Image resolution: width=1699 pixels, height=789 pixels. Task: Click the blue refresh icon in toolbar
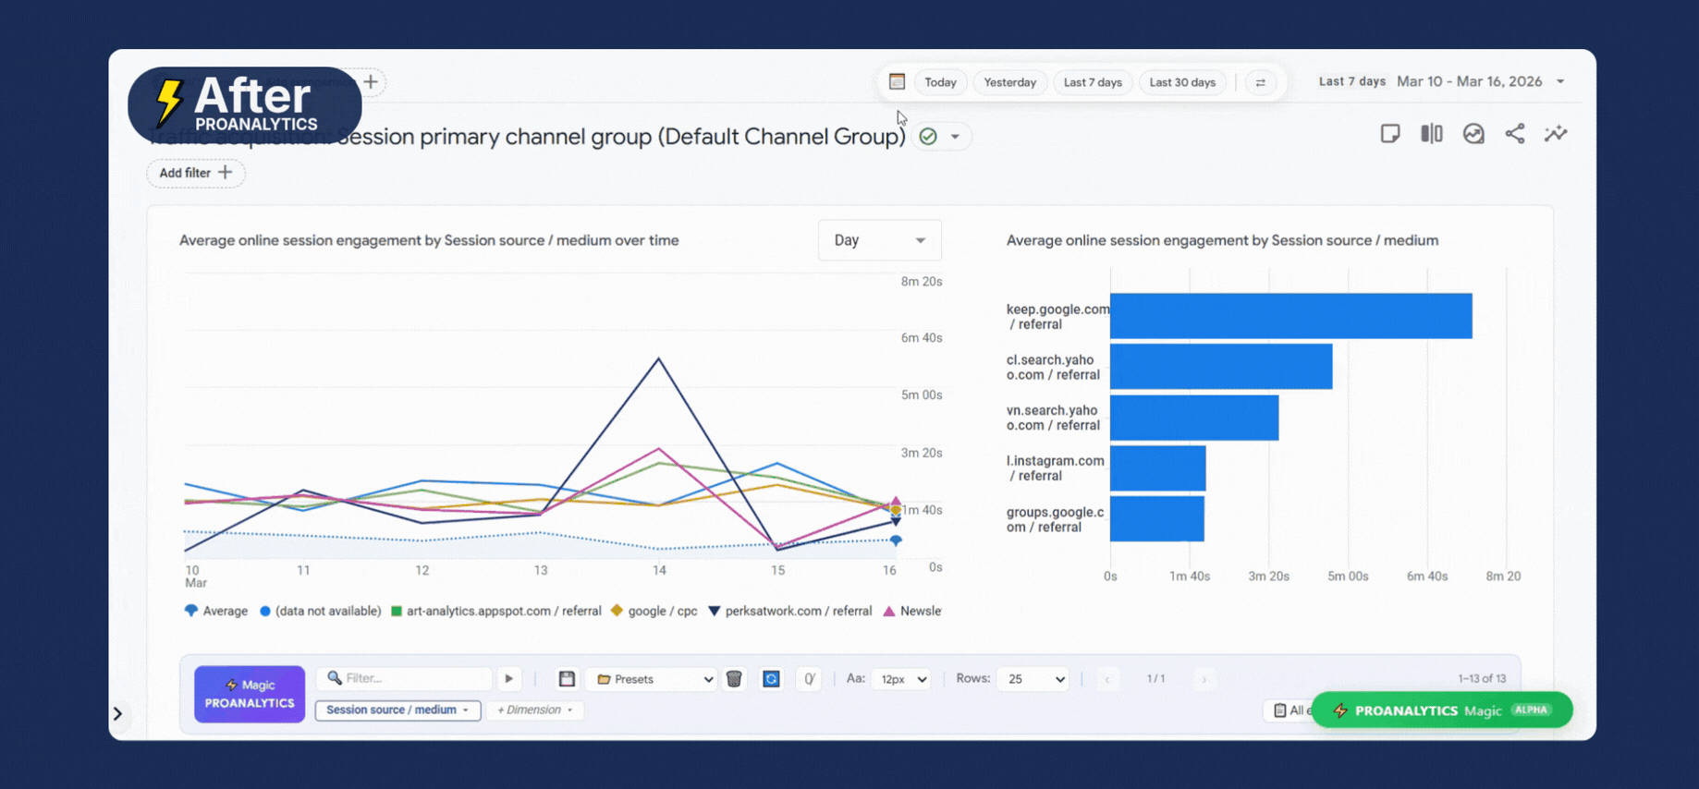(771, 679)
